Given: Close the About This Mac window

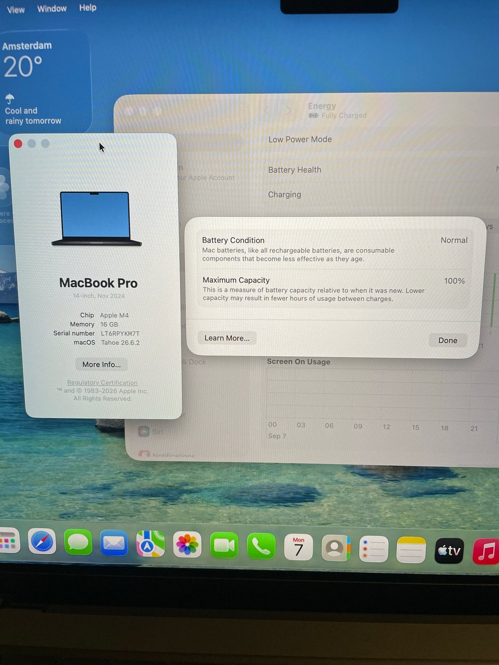Looking at the screenshot, I should pos(18,144).
